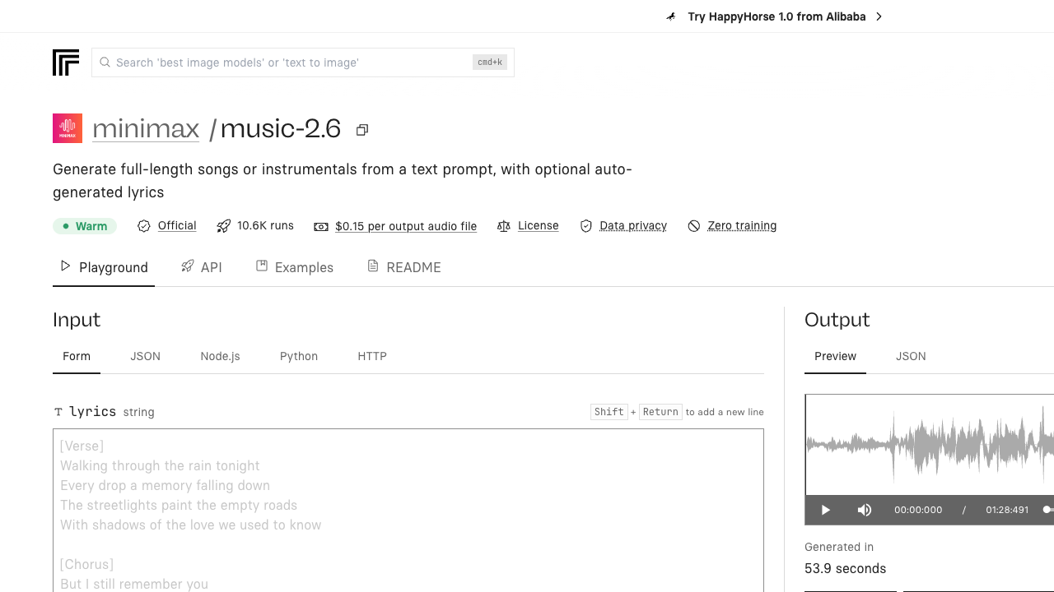The width and height of the screenshot is (1054, 592).
Task: Select the output Preview tab
Action: point(835,356)
